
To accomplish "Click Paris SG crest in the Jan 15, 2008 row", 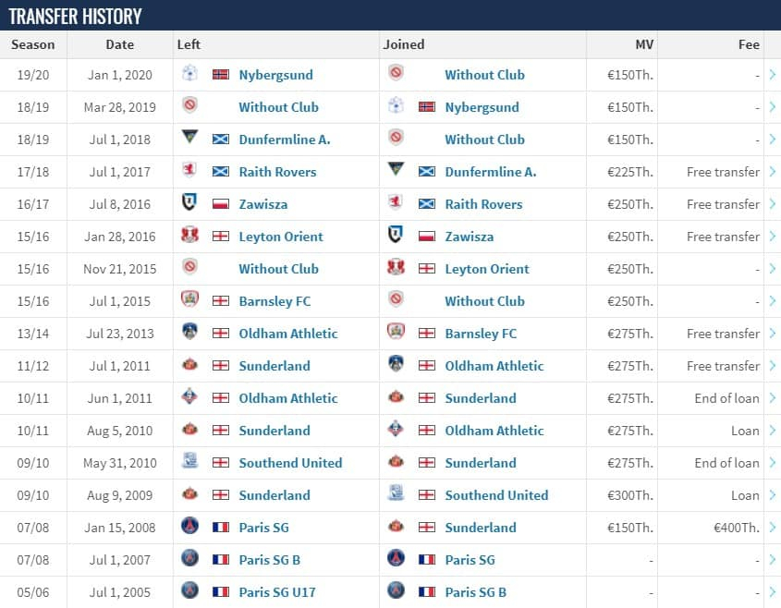I will coord(189,526).
